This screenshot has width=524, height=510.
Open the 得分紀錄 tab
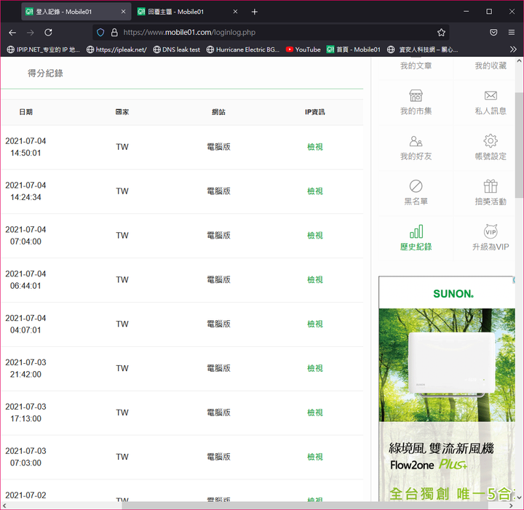coord(45,73)
